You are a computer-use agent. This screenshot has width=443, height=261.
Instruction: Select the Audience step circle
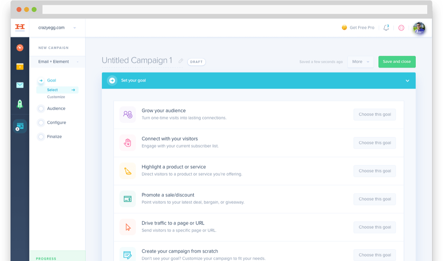pos(41,109)
